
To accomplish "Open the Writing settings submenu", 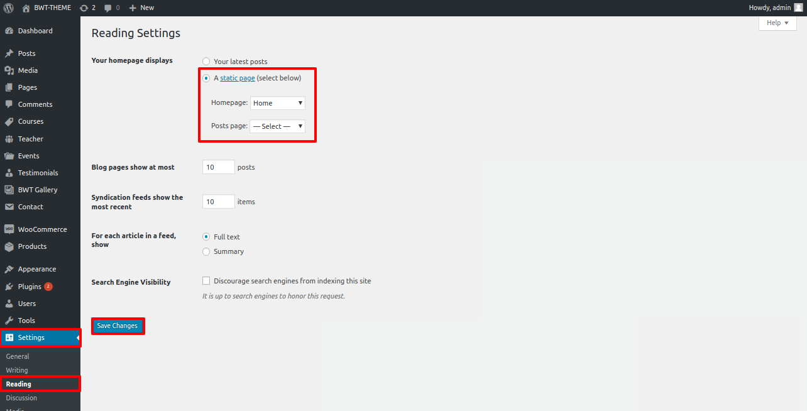I will pos(17,370).
